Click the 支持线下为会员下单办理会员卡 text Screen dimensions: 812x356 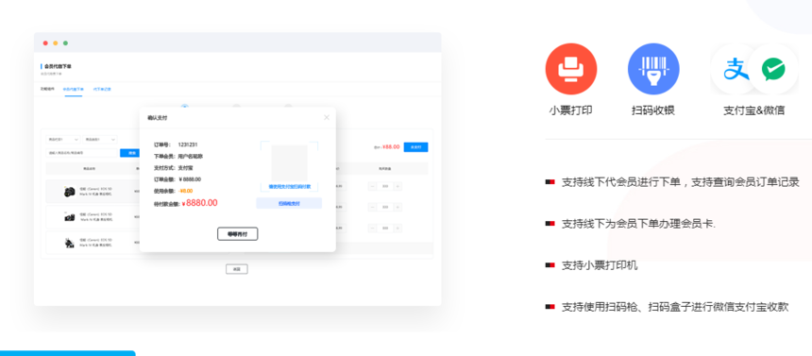(x=638, y=224)
